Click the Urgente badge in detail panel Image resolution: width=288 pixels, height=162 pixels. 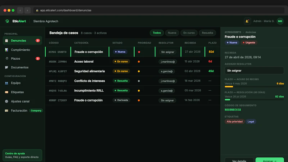(249, 42)
